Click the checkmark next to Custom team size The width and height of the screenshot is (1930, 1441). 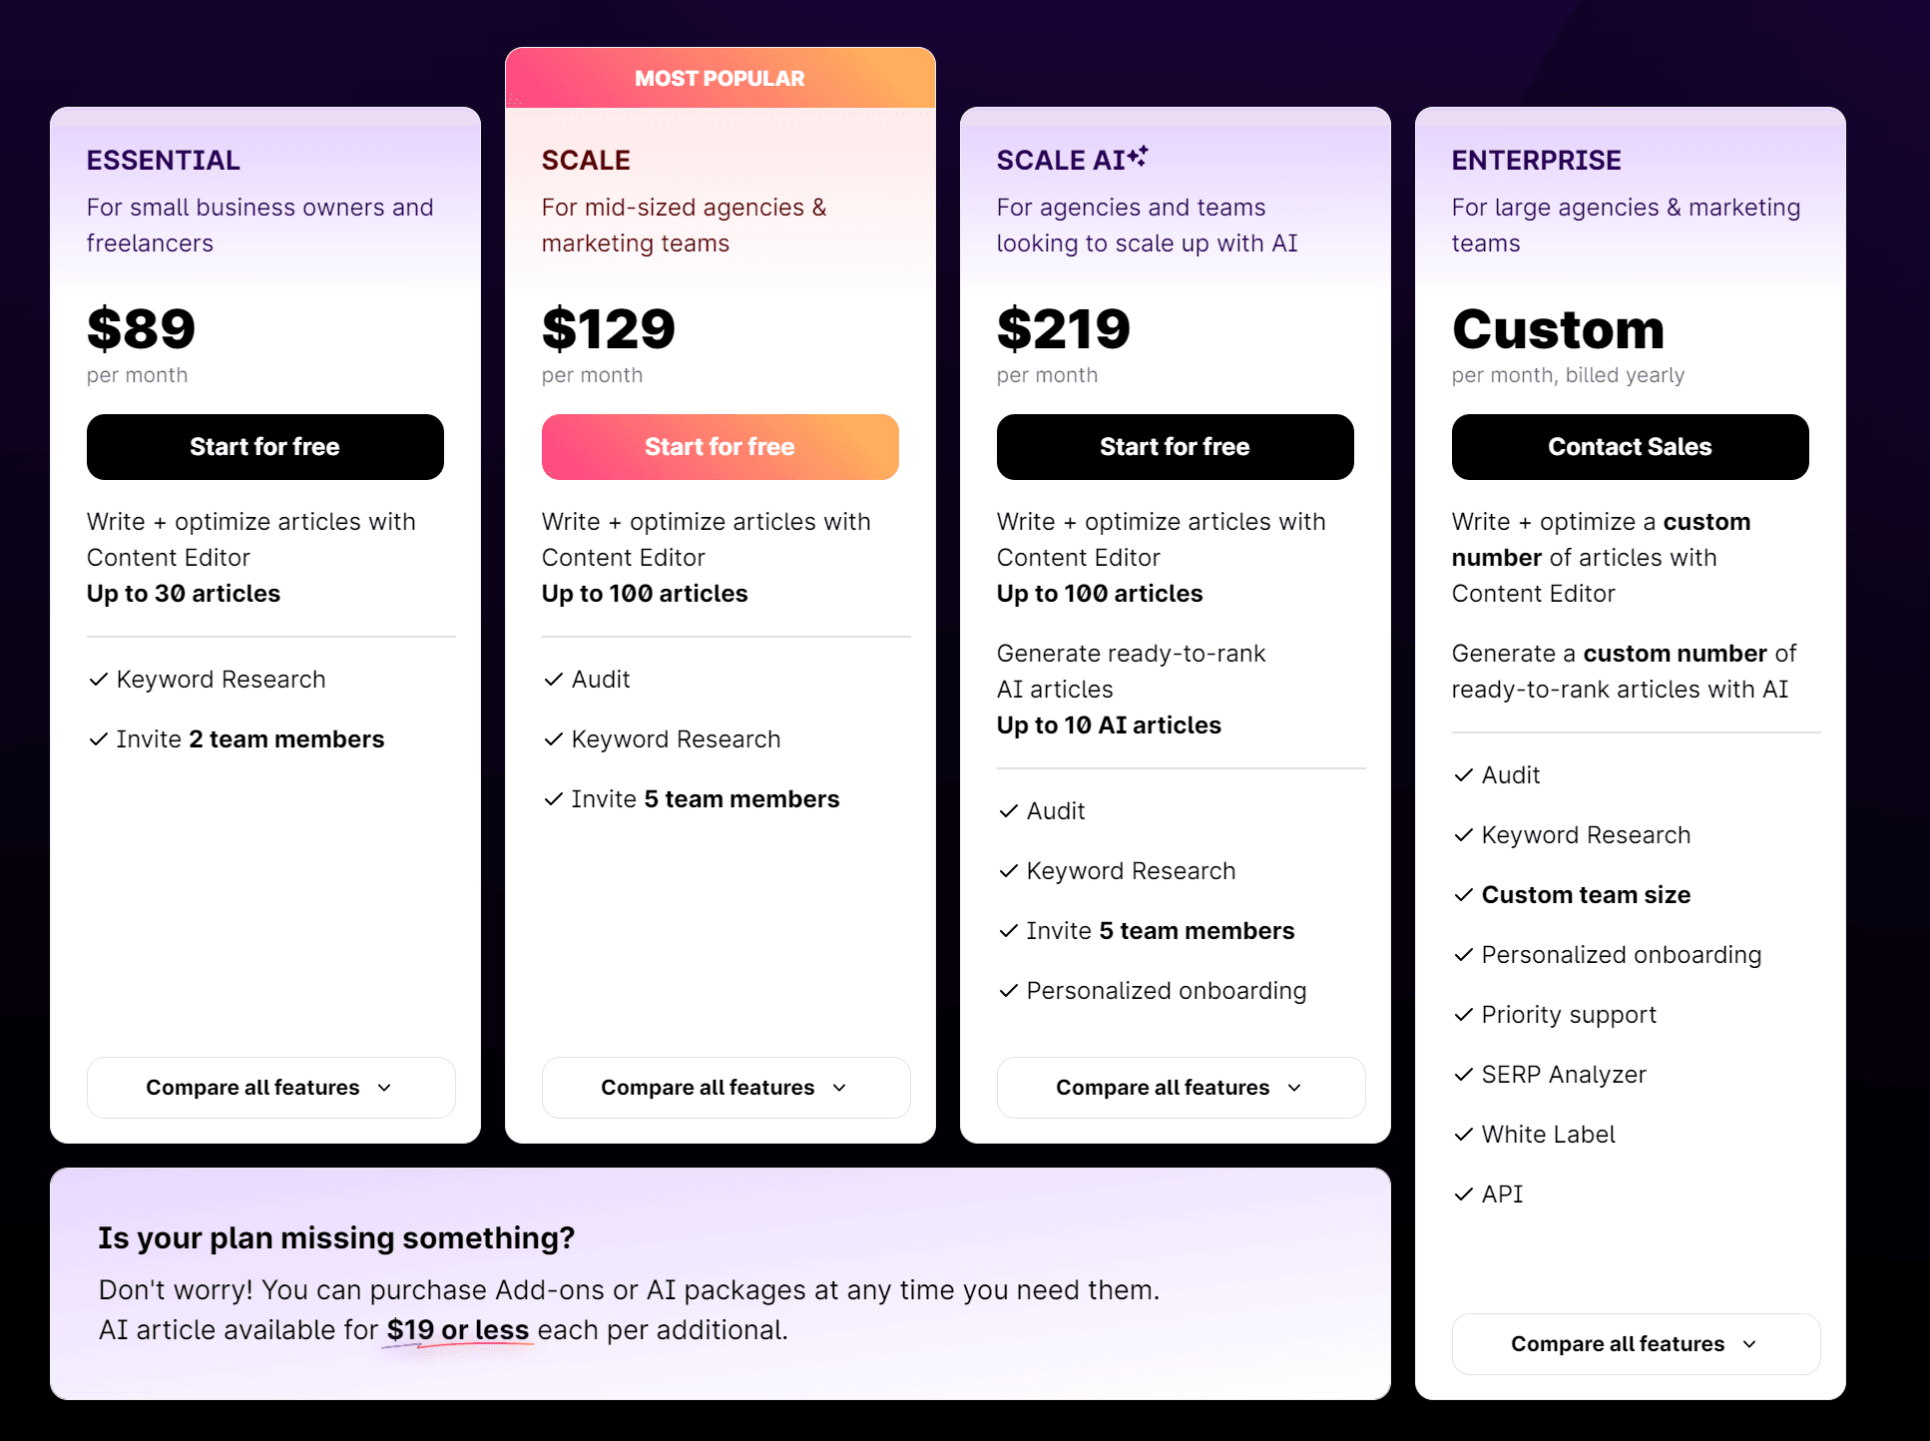point(1463,895)
